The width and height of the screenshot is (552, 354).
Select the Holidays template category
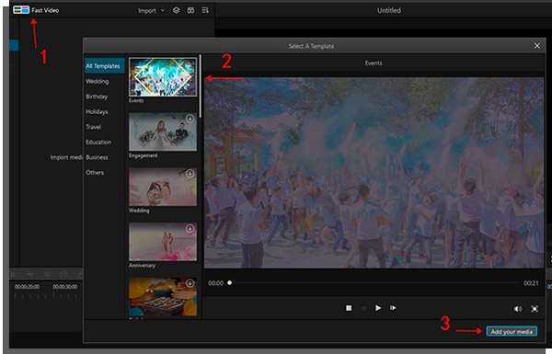click(x=97, y=112)
